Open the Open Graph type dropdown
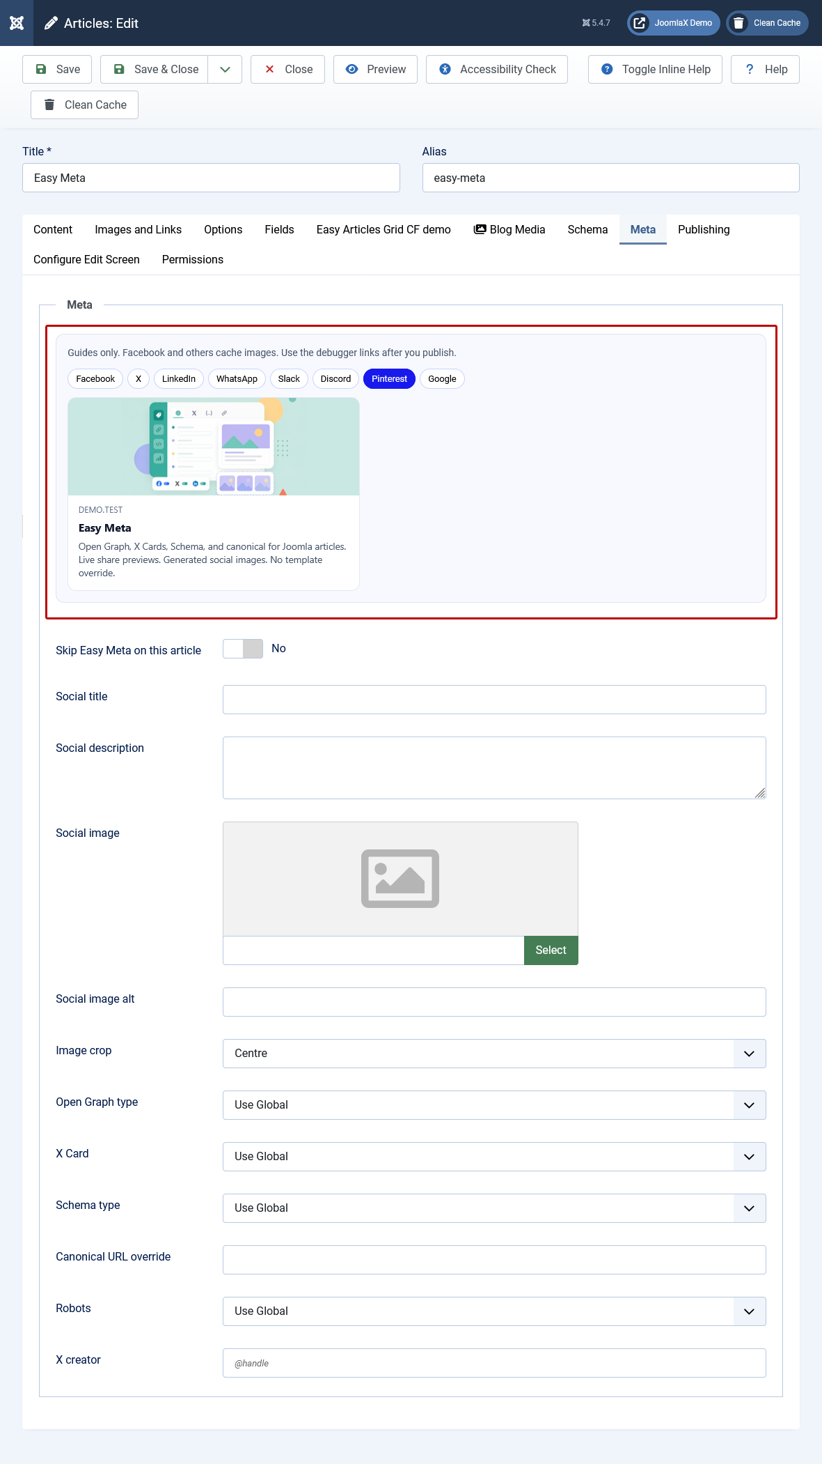Viewport: 822px width, 1464px height. tap(494, 1105)
